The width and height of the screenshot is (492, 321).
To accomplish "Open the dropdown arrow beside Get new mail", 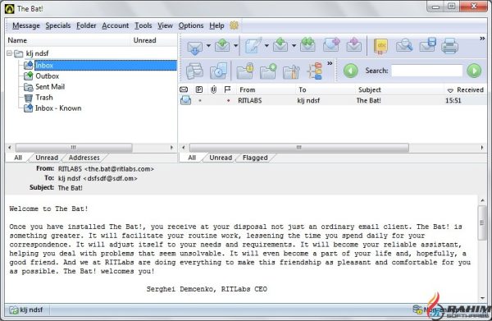I will (x=208, y=46).
